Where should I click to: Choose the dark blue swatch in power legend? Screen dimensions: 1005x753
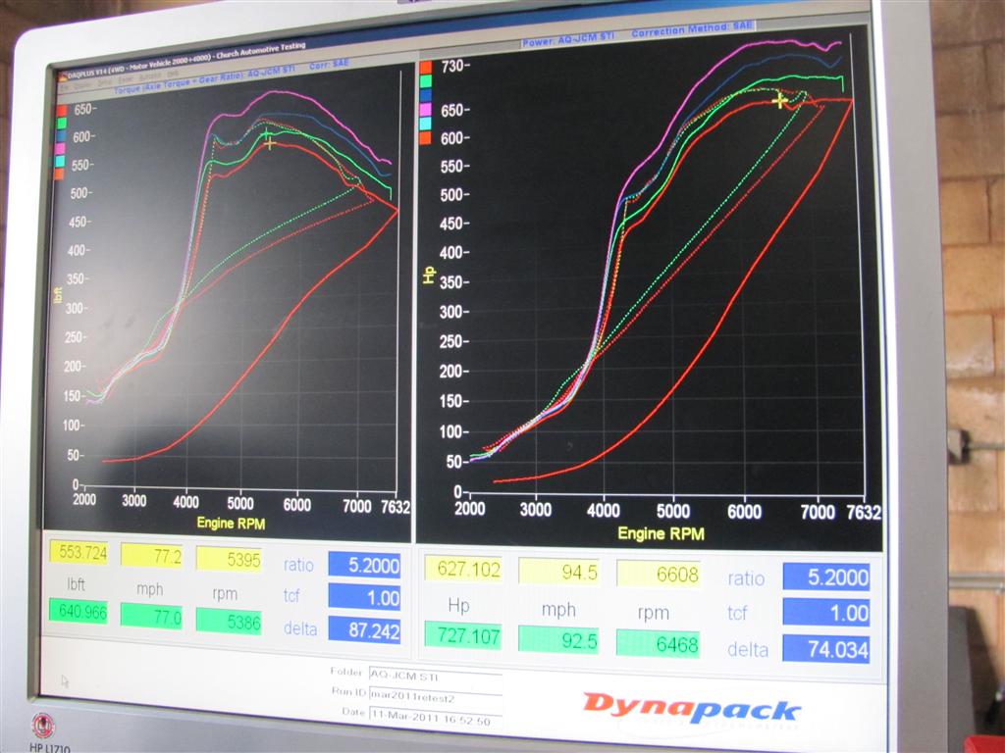click(425, 95)
